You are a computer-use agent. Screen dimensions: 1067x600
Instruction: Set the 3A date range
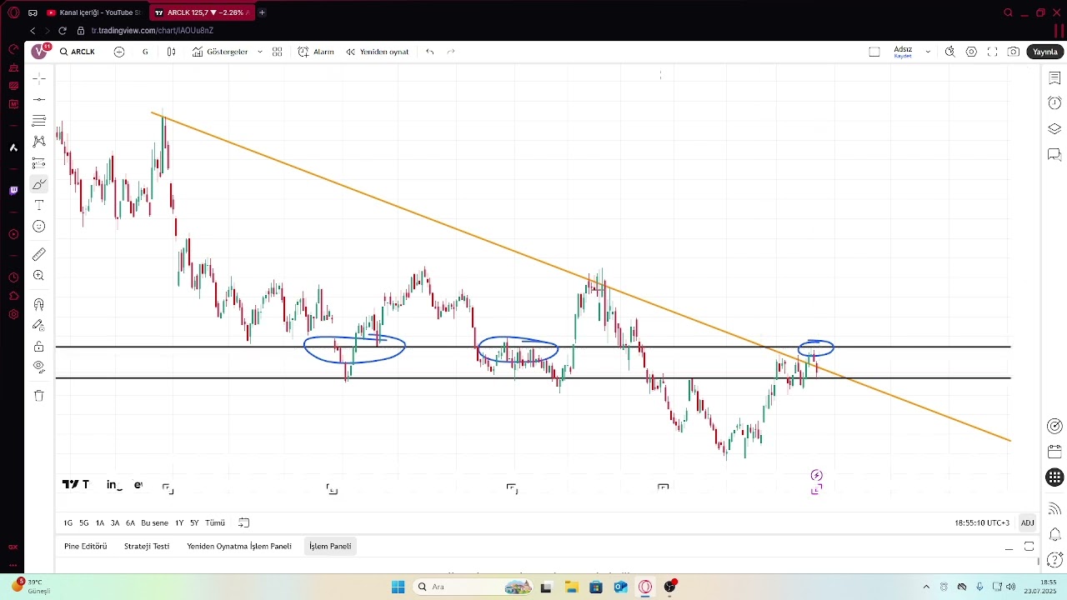115,523
